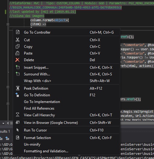
Task: Click the horizontal scrollbar left arrow
Action: (x=8, y=123)
